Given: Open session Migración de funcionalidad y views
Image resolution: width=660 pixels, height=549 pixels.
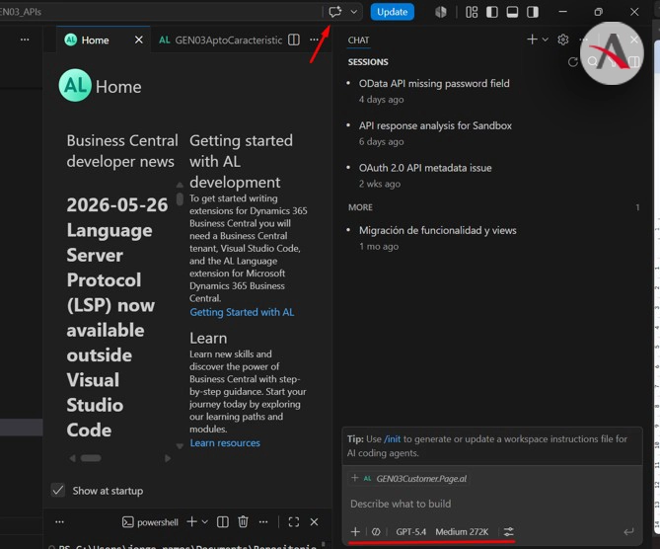Looking at the screenshot, I should 437,230.
